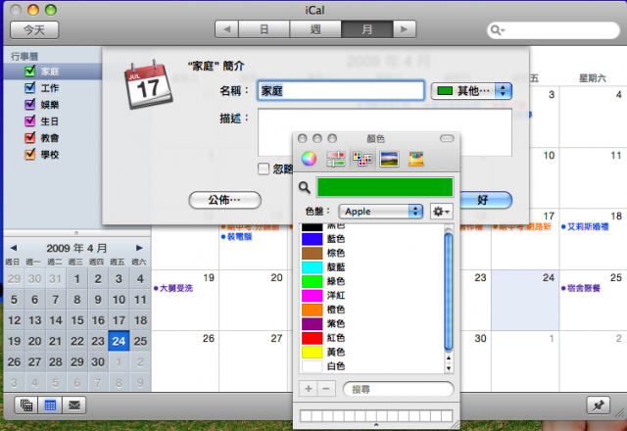Open the 艾莉斯婚禮 event
Image resolution: width=627 pixels, height=431 pixels.
coord(588,226)
